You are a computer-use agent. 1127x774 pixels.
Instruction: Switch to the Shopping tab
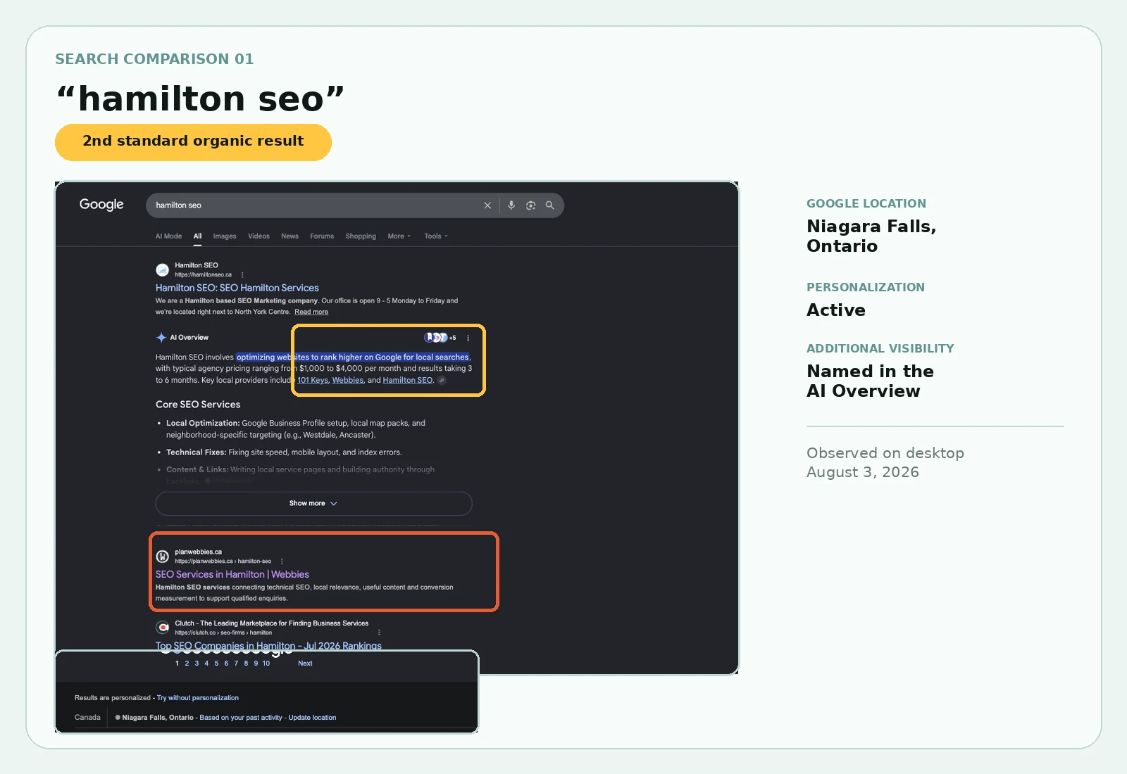(361, 236)
